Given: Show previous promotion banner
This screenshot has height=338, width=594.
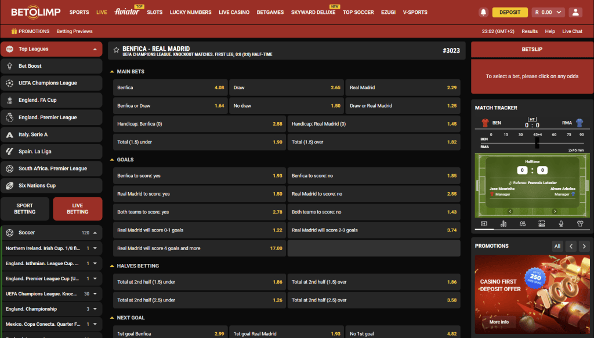Looking at the screenshot, I should click(x=571, y=246).
